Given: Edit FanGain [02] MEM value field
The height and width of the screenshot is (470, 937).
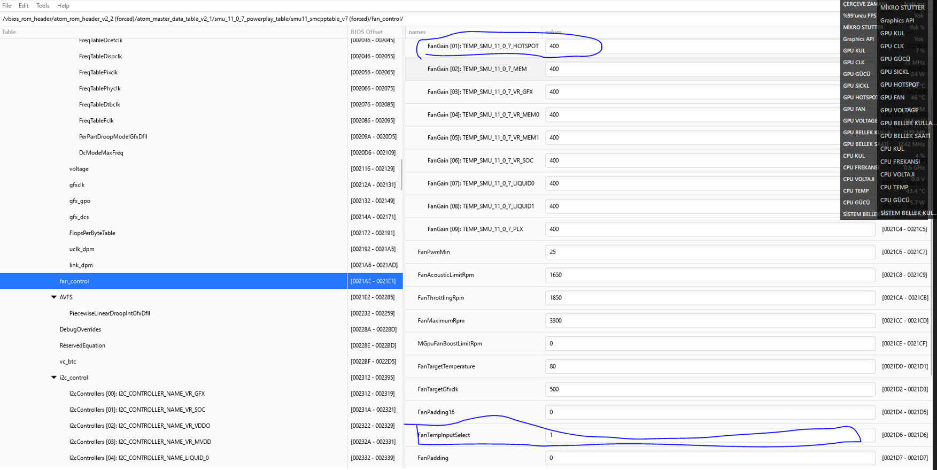Looking at the screenshot, I should [x=710, y=69].
